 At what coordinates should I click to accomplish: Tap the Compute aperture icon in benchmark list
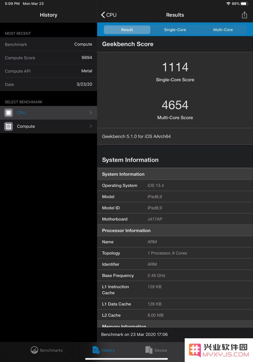[x=9, y=126]
